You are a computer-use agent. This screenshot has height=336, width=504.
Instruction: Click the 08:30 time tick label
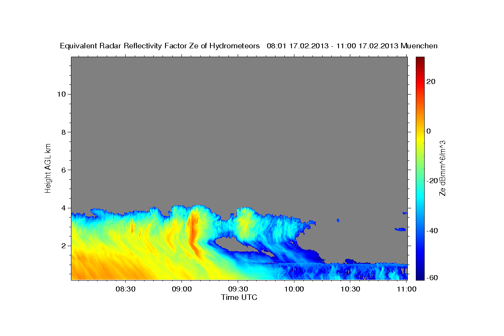[x=125, y=289]
